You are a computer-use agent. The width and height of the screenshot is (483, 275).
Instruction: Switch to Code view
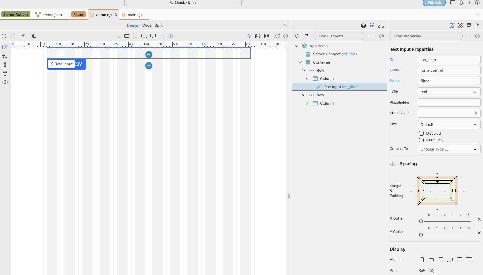pos(147,25)
